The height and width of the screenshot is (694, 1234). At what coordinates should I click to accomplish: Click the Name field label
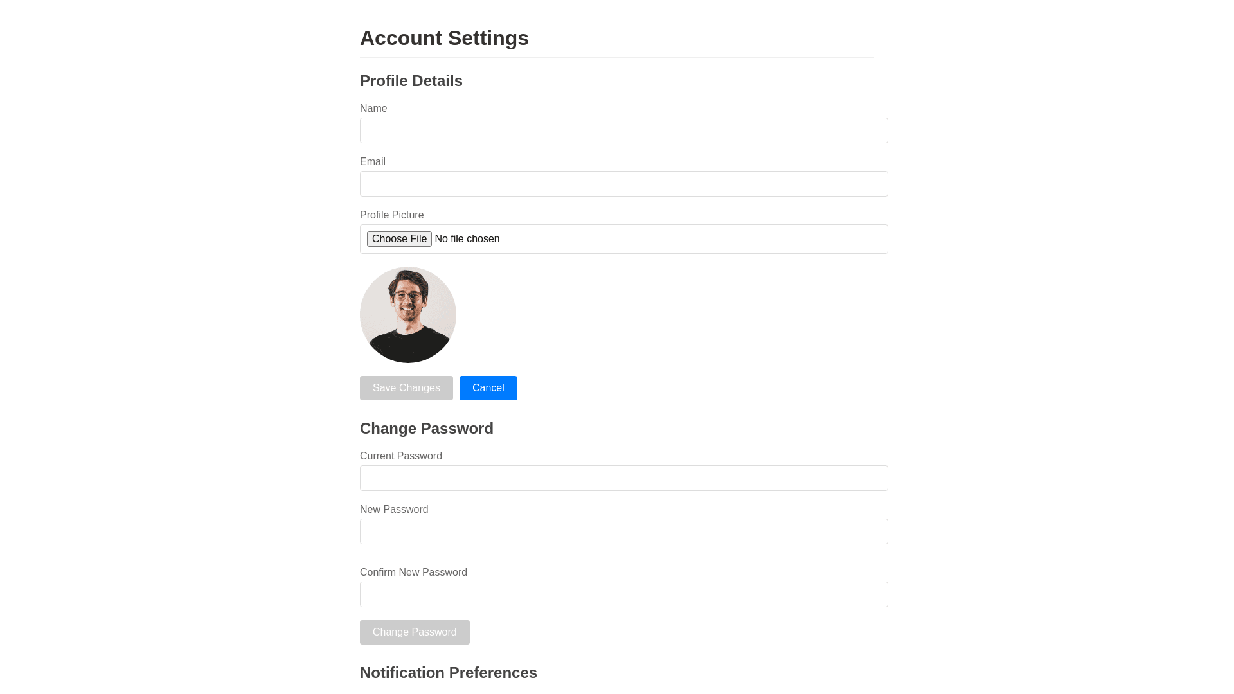tap(373, 109)
